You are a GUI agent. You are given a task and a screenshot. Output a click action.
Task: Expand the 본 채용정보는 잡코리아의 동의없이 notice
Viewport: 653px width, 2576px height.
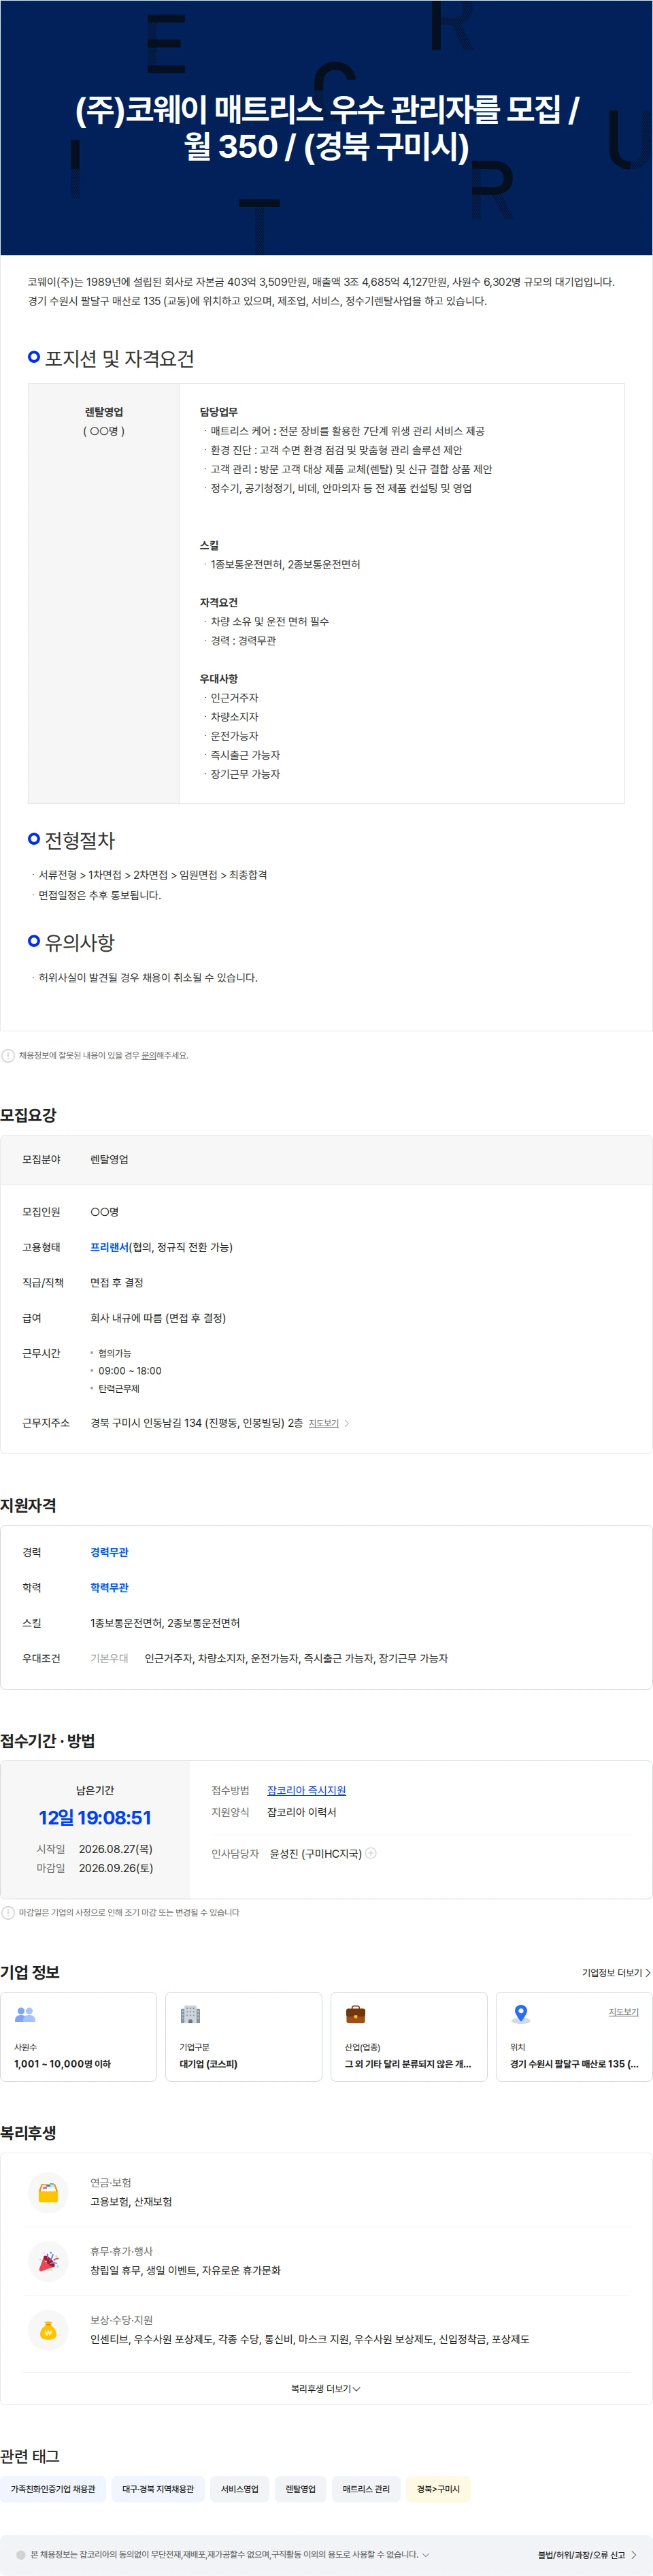(426, 2555)
